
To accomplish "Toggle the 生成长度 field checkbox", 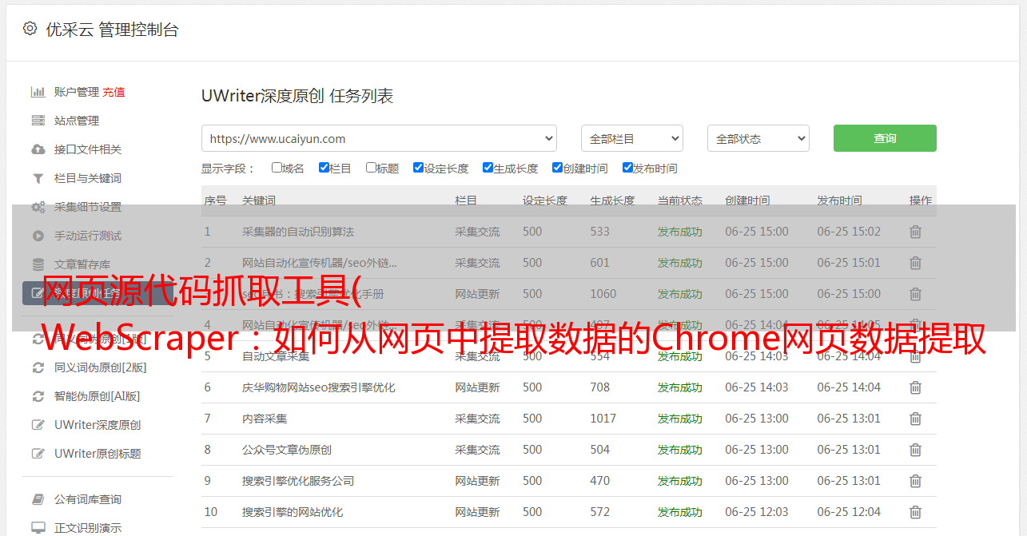I will coord(488,168).
